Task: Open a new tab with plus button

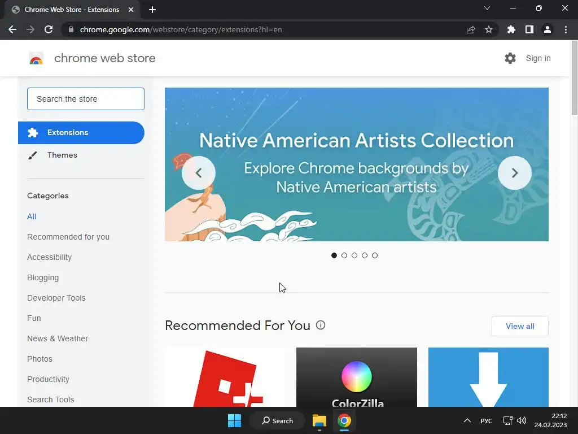Action: 152,10
